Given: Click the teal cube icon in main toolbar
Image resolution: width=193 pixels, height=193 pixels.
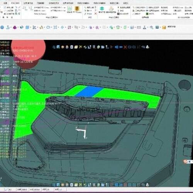Looking at the screenshot, I should [x=22, y=27].
